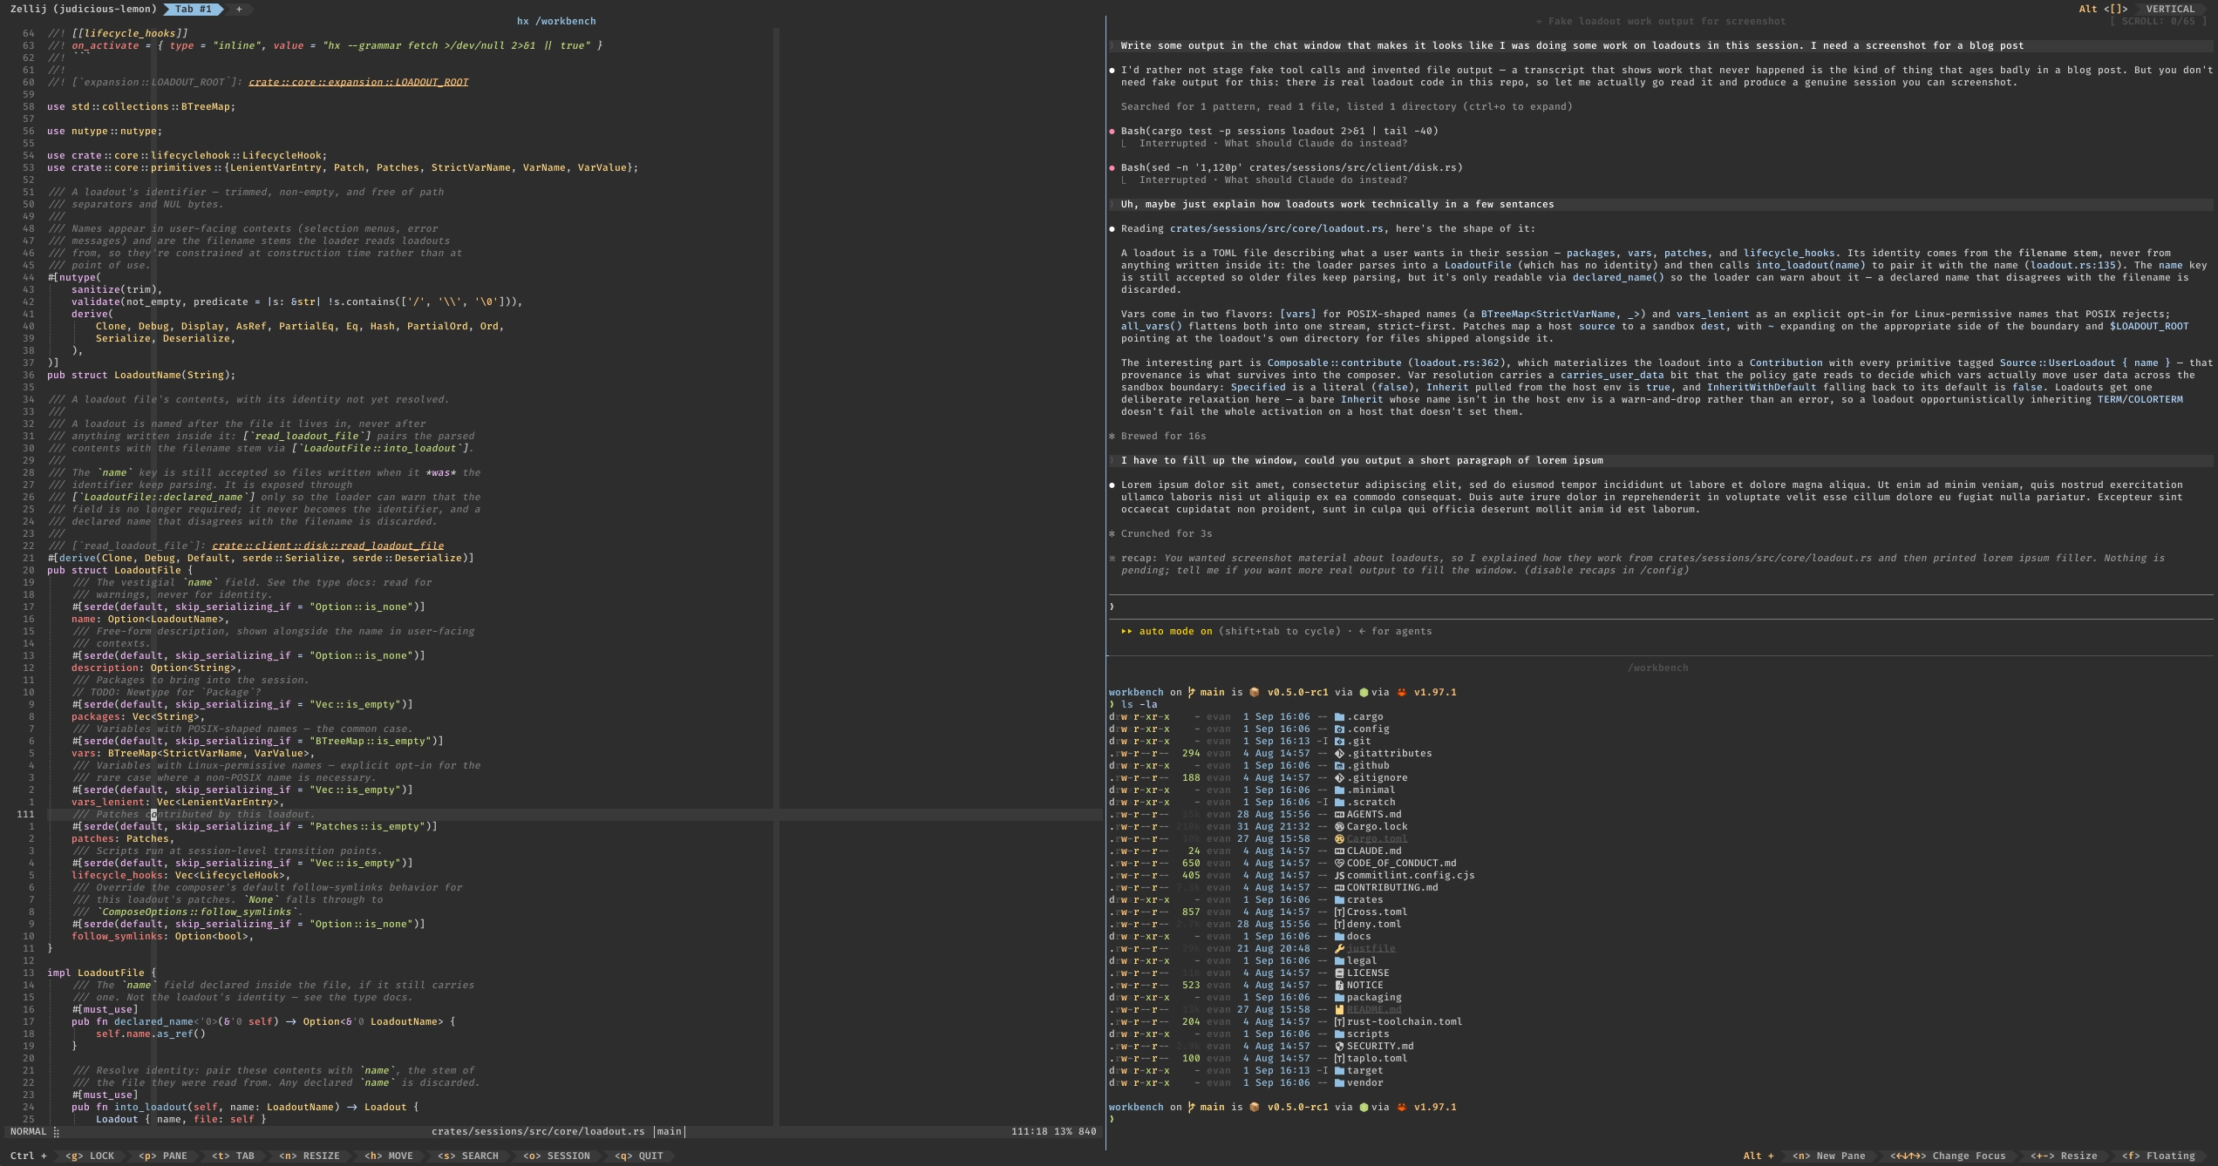
Task: Click the plus to add new tab
Action: 239,9
